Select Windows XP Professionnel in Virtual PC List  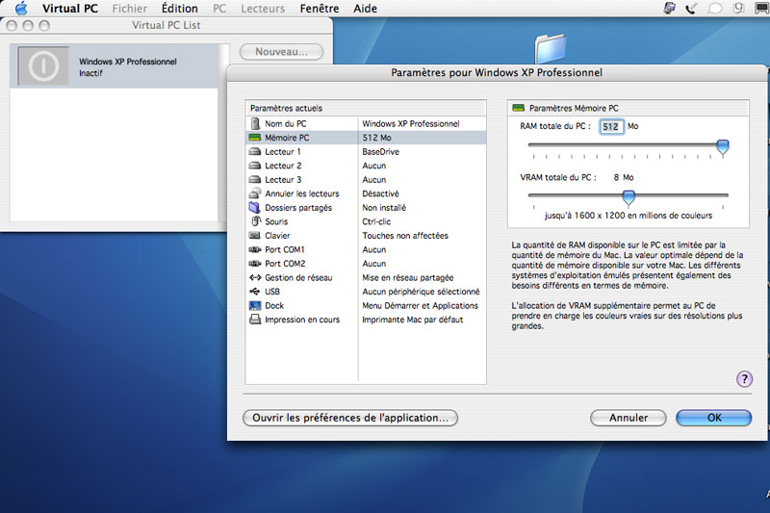(114, 66)
